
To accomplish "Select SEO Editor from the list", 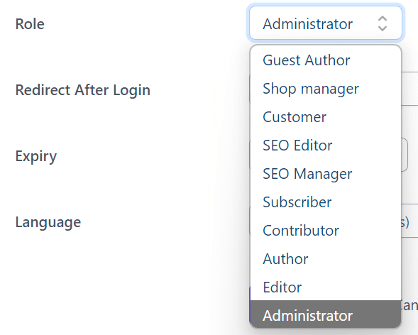I will click(x=326, y=145).
